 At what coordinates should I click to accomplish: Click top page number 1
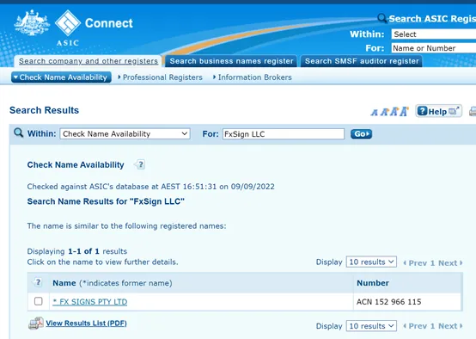pos(432,263)
